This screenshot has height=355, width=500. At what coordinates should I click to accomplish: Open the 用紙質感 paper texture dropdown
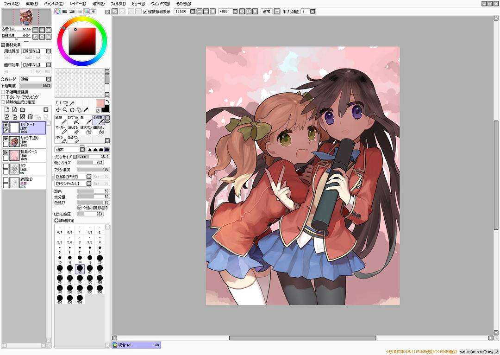click(36, 51)
